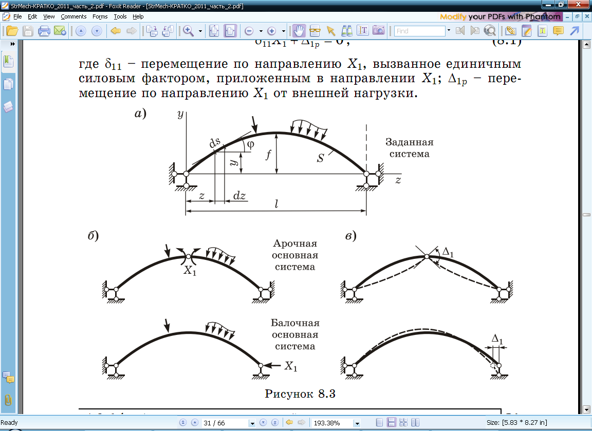Toggle the Continuous page layout

(392, 423)
